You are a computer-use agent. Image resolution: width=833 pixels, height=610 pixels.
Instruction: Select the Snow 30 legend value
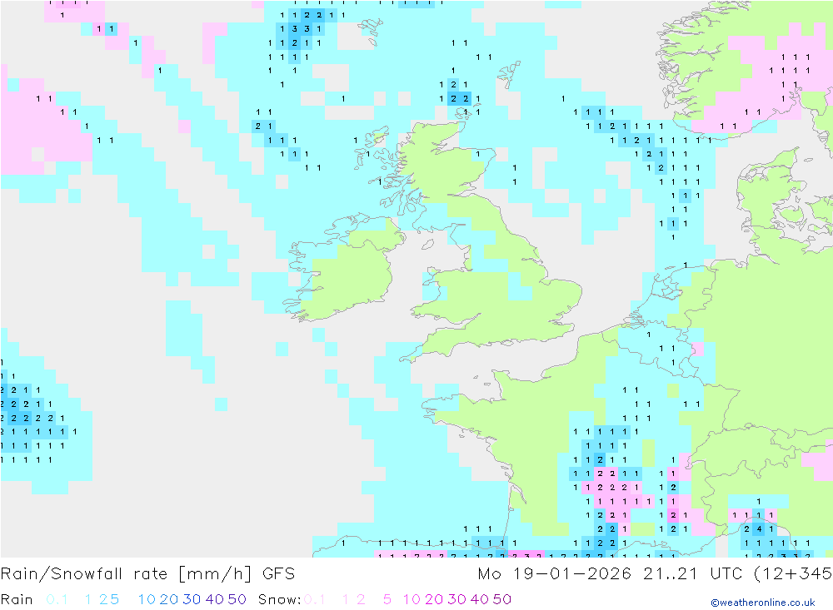coord(456,599)
